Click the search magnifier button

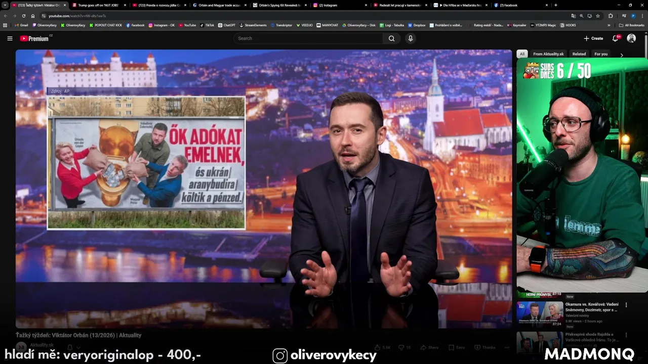tap(391, 38)
